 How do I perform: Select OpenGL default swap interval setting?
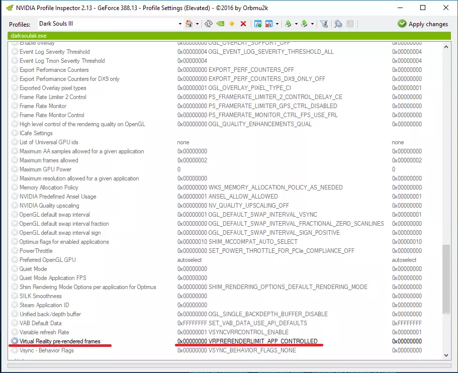54,215
